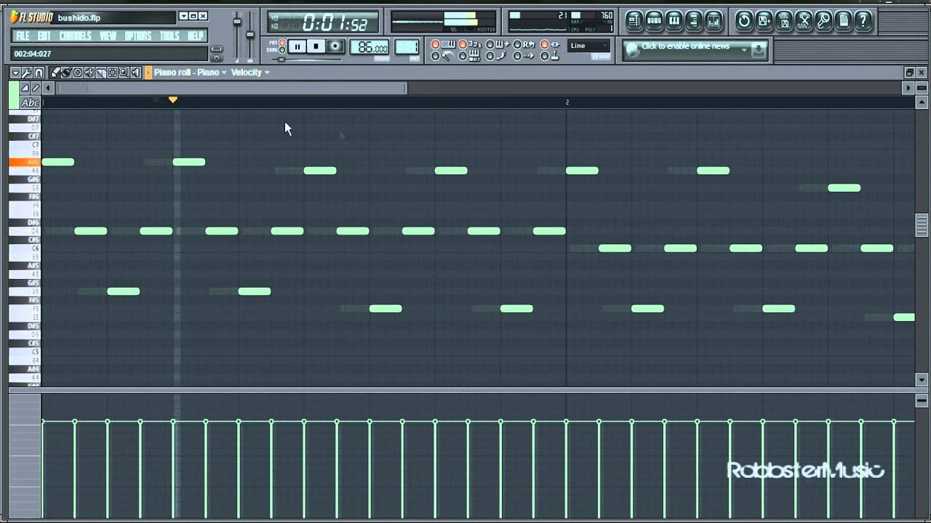
Task: Click to enable online news
Action: coord(685,46)
